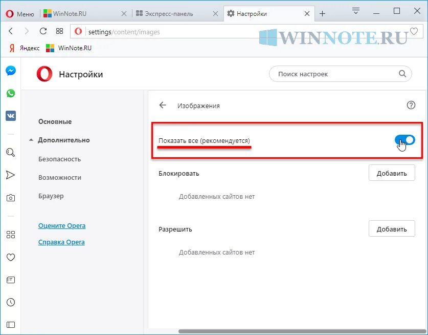Open the Безопасность settings category

coord(59,159)
